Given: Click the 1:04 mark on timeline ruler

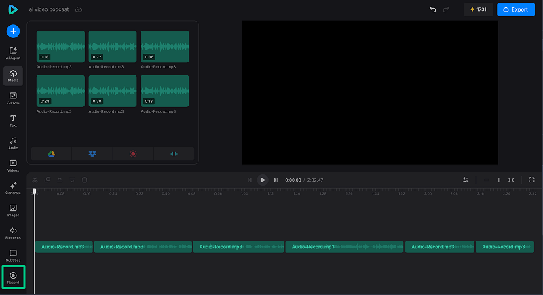Looking at the screenshot, I should click(x=244, y=194).
